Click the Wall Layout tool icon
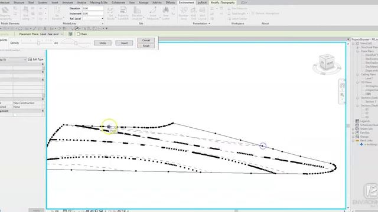 coord(202,13)
